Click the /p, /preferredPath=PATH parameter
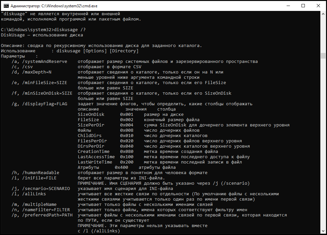327x235 pixels. [42, 215]
